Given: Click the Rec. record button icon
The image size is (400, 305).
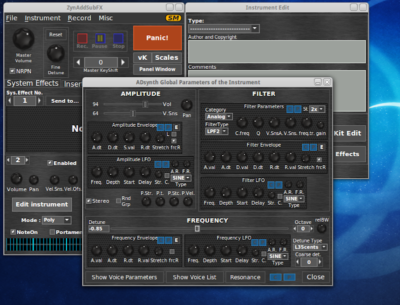Looking at the screenshot, I should click(82, 38).
